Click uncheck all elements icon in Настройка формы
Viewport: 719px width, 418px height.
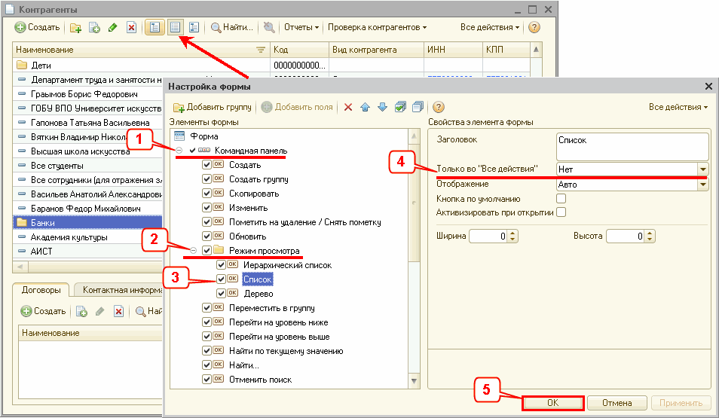(418, 107)
